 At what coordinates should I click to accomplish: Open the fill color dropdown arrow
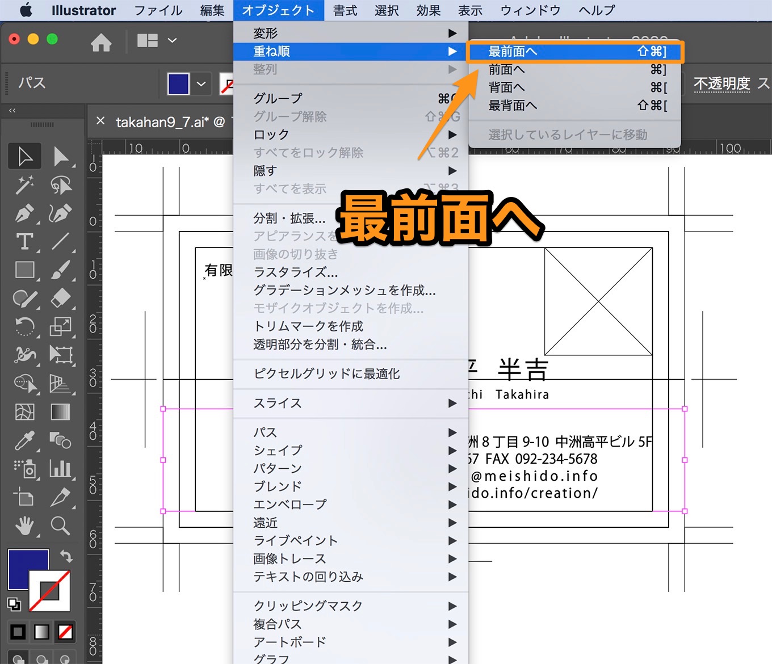point(201,84)
